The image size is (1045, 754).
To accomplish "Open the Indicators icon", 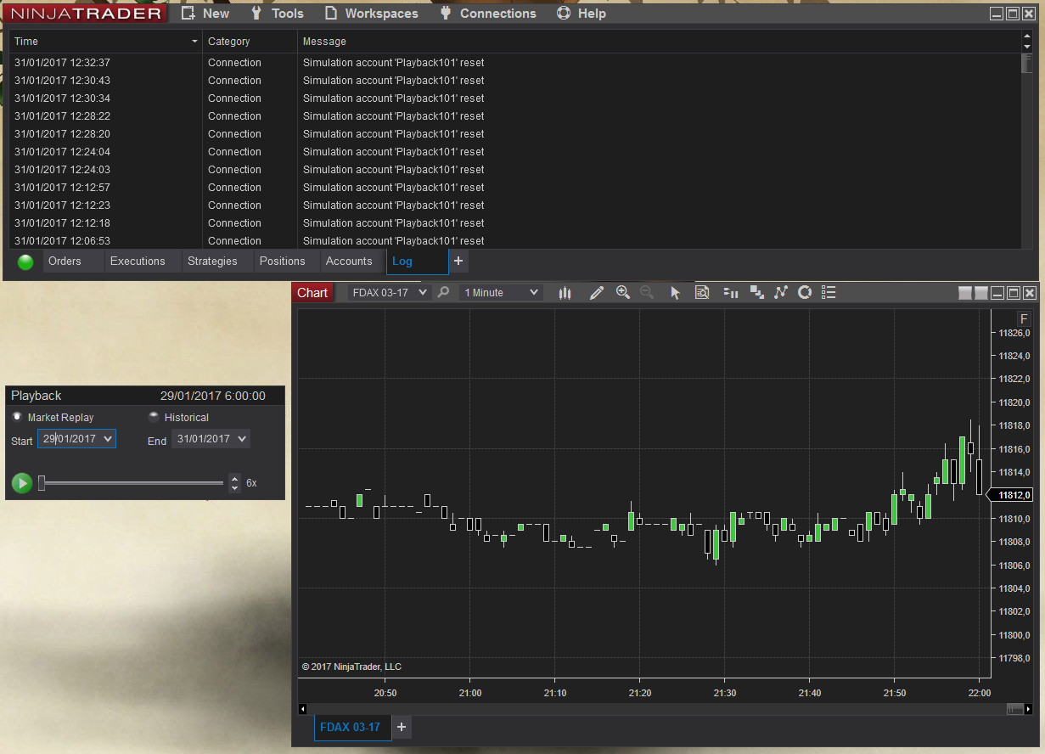I will tap(781, 293).
